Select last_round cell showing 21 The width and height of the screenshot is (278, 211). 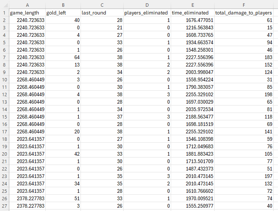[102, 28]
